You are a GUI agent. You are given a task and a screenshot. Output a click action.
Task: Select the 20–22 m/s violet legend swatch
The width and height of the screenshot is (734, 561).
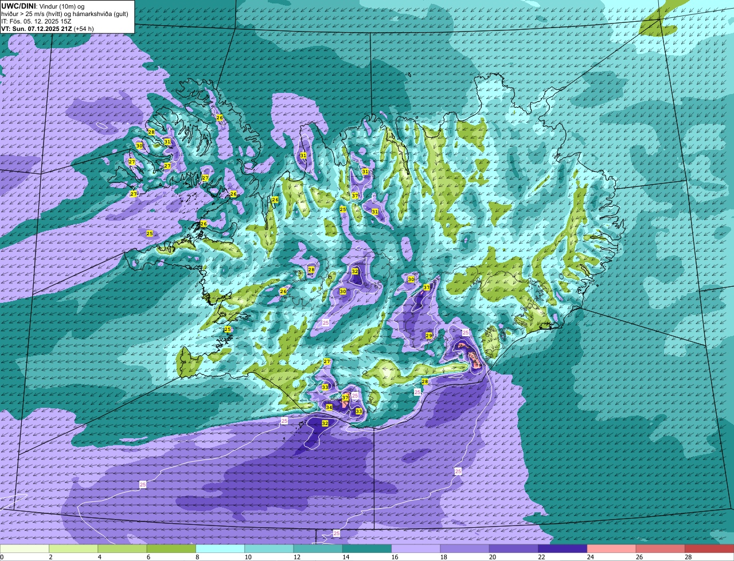click(x=514, y=548)
